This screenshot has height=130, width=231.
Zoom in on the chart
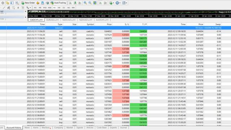[x=85, y=3]
